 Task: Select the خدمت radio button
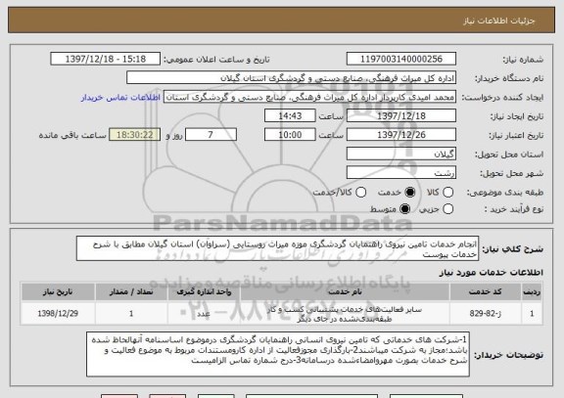409,193
